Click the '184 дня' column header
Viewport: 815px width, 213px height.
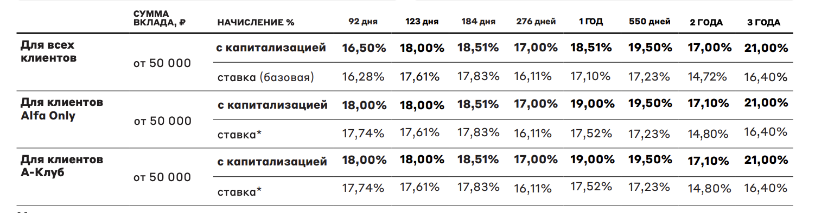(479, 22)
